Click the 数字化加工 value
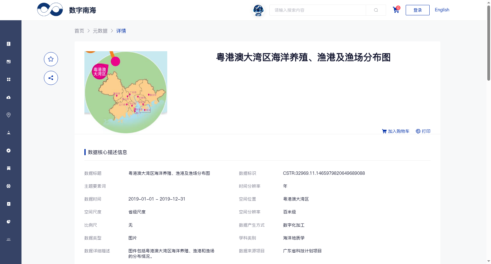Screen dimensions: 491x264 tap(294, 225)
